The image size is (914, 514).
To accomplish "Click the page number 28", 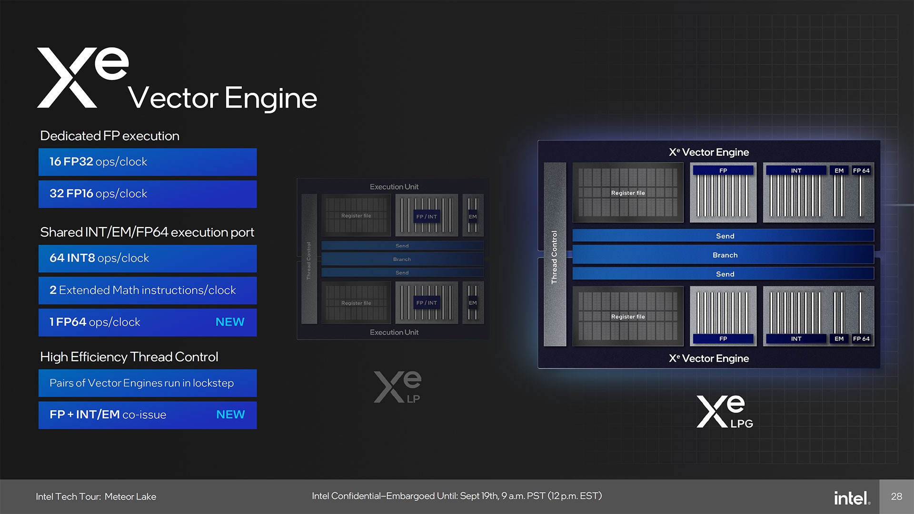I will [897, 496].
